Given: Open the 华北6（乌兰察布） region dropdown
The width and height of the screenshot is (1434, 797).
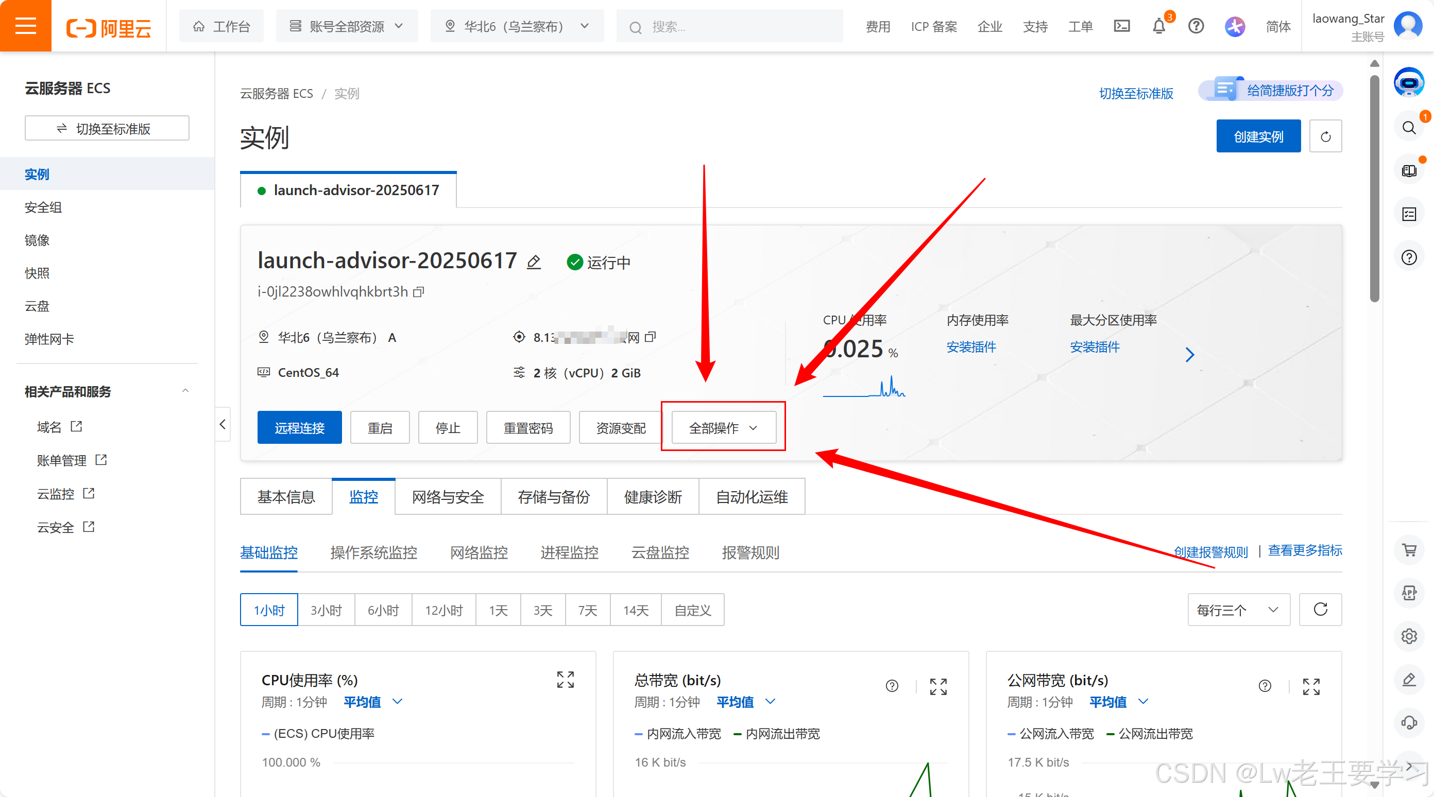Looking at the screenshot, I should click(x=517, y=26).
